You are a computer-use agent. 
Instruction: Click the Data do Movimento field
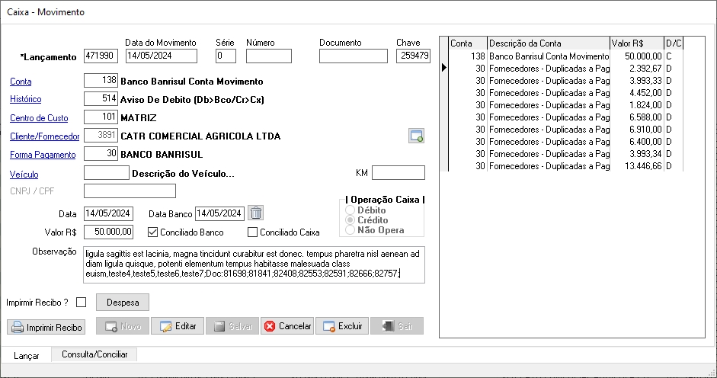tap(162, 56)
